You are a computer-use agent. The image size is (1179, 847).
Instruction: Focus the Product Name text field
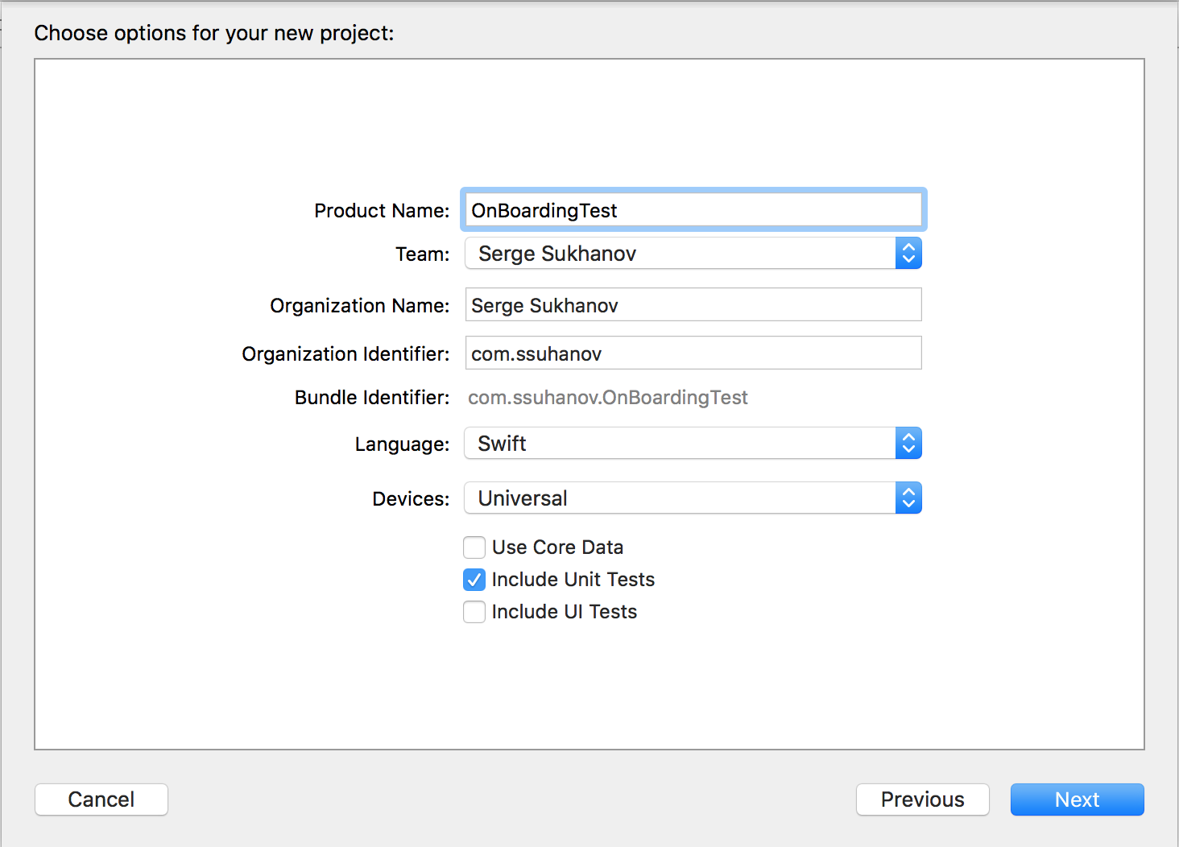click(693, 210)
